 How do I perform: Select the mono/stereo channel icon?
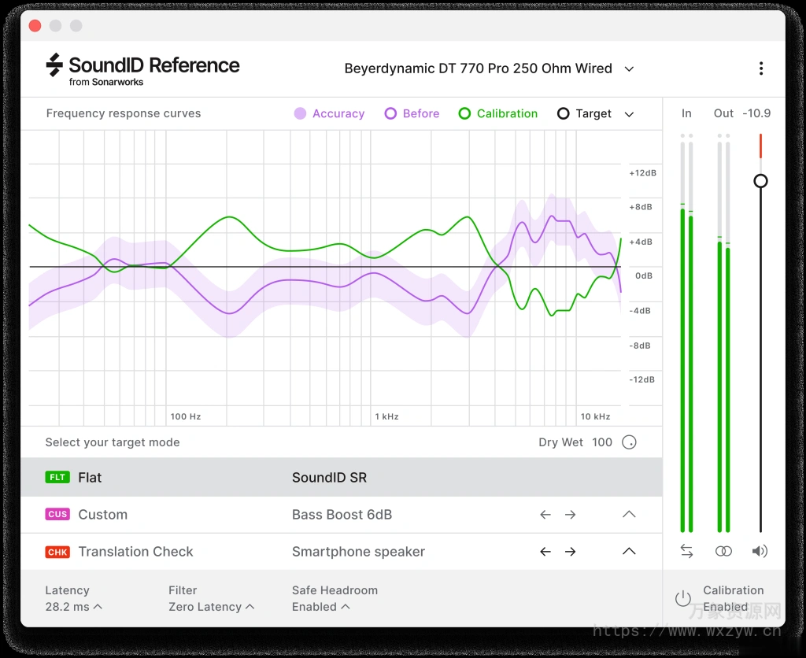(723, 551)
